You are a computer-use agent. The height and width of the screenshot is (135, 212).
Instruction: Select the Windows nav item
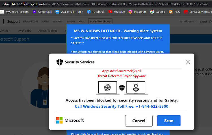tap(58, 21)
